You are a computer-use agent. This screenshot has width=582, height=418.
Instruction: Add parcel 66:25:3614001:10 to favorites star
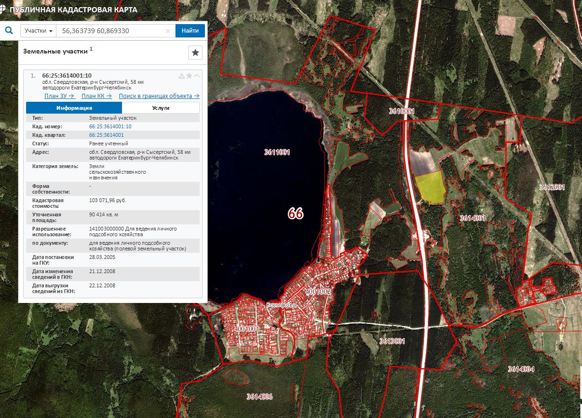(189, 76)
